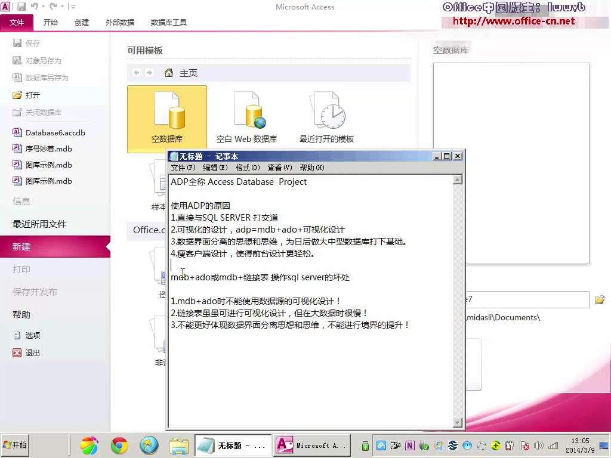Click the template navigation back arrow
The height and width of the screenshot is (458, 611).
point(137,72)
